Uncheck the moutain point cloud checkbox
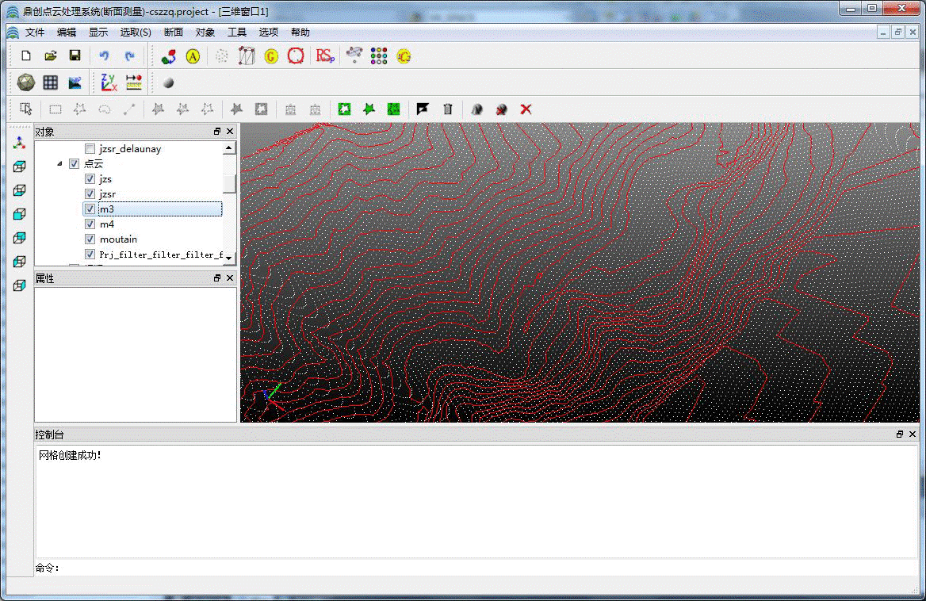 pos(90,239)
